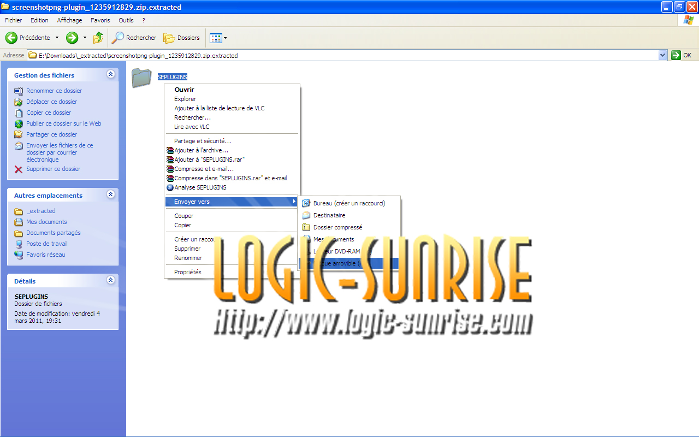
Task: Open Poste de travail link
Action: (x=47, y=244)
